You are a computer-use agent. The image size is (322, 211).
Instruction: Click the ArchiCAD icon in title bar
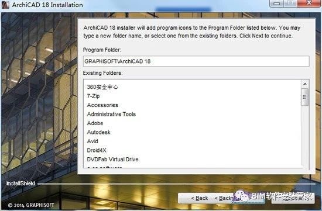pyautogui.click(x=5, y=5)
